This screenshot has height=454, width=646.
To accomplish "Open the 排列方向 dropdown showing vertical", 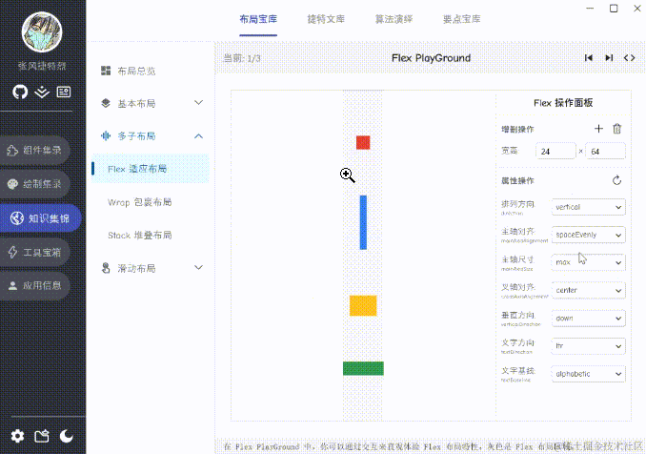I will (x=588, y=207).
